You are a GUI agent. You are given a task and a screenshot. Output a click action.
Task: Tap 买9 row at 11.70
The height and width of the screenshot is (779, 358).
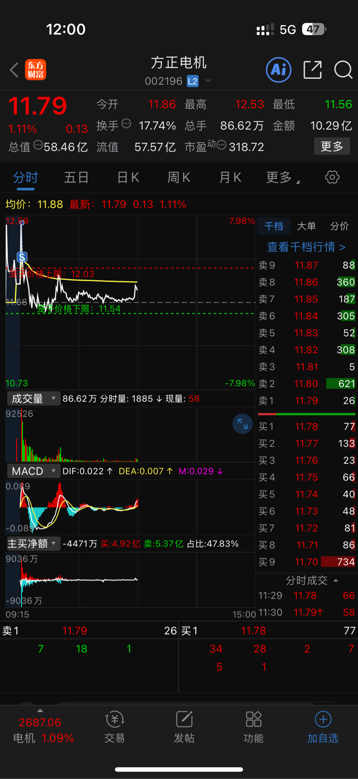click(307, 562)
